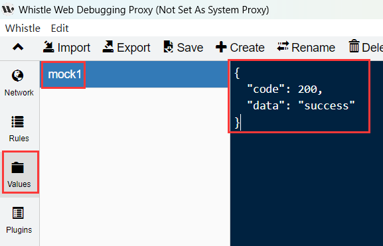Image resolution: width=383 pixels, height=246 pixels.
Task: Open the Whistle menu
Action: pyautogui.click(x=23, y=29)
